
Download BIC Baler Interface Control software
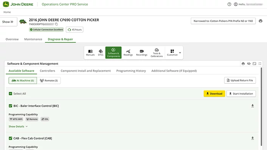(253, 106)
